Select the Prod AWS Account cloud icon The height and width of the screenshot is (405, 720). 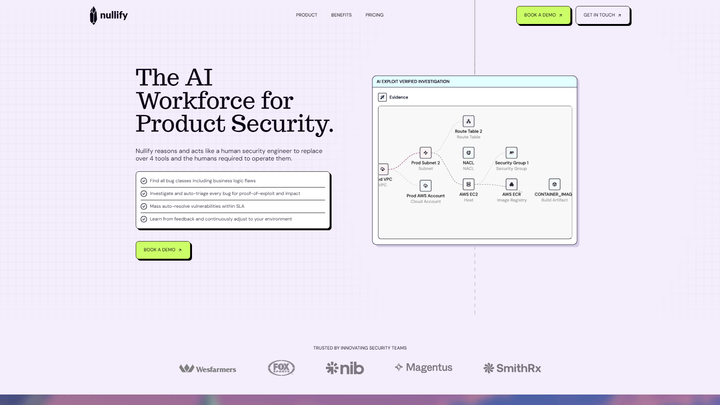pyautogui.click(x=426, y=185)
